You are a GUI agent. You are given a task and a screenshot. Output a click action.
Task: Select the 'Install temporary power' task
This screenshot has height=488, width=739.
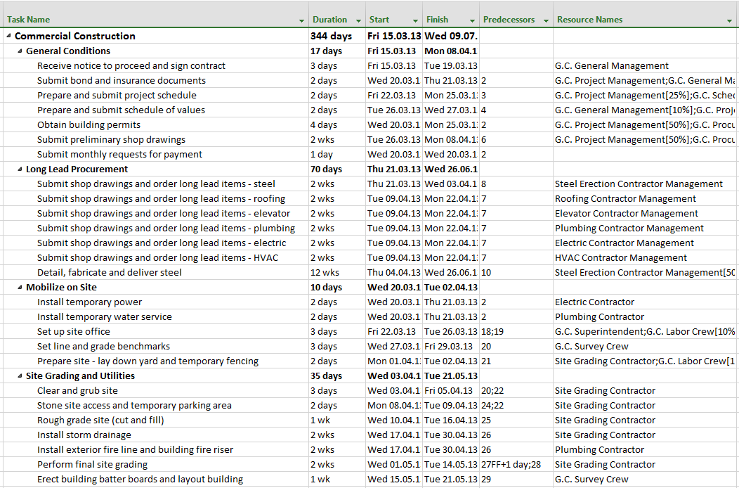pos(89,302)
